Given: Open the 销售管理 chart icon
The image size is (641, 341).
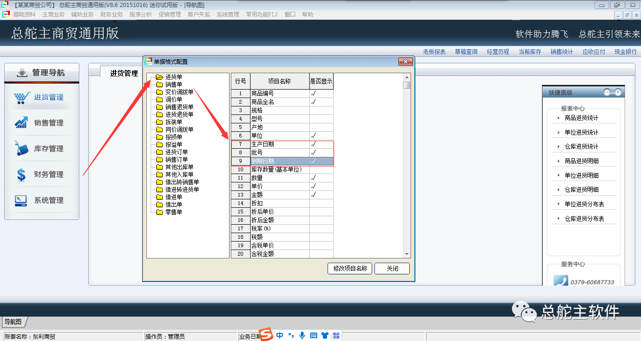Looking at the screenshot, I should click(22, 123).
